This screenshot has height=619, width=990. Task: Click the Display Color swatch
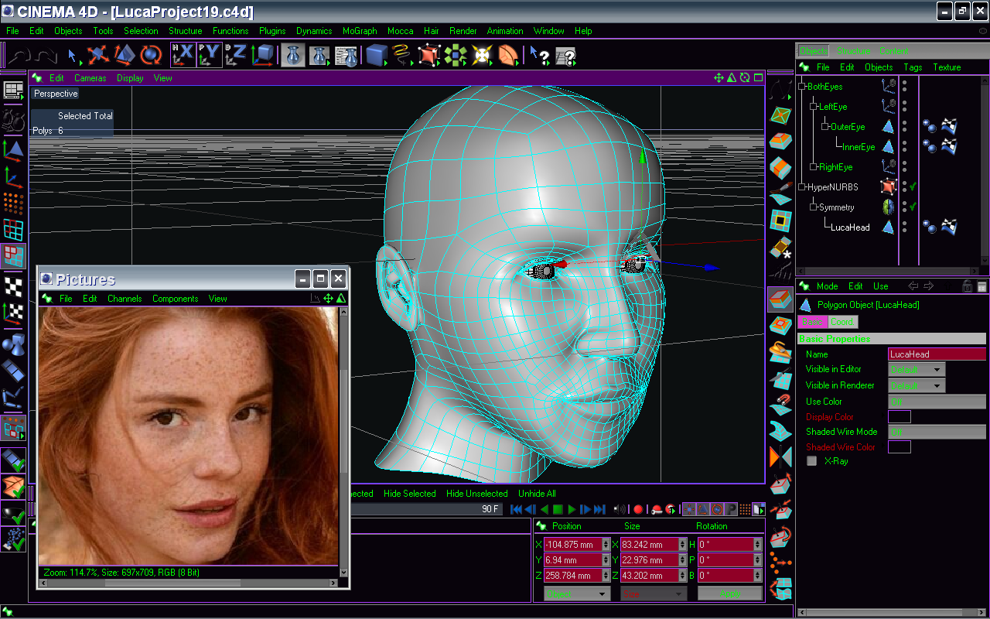(899, 417)
